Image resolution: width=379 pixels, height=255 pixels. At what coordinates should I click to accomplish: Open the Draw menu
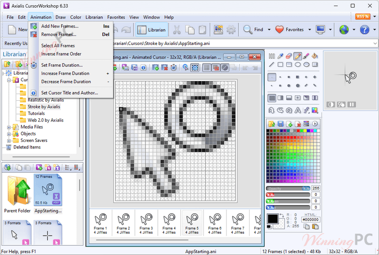61,17
